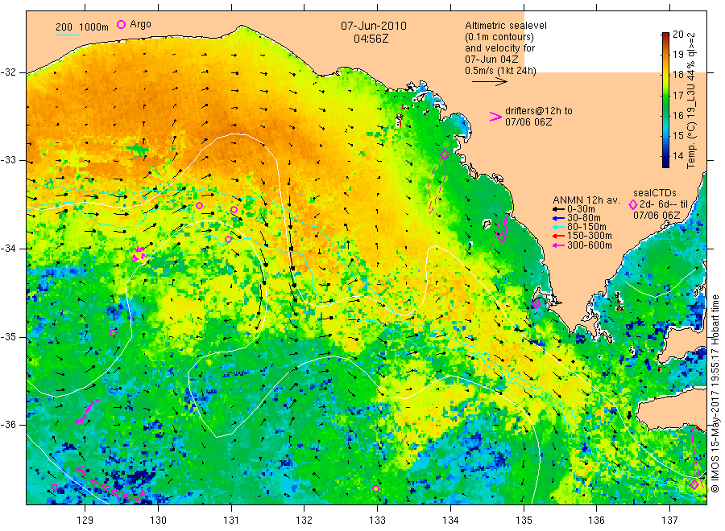Click the '137' longitude axis label
Screen dimensions: 725x531
[x=670, y=521]
